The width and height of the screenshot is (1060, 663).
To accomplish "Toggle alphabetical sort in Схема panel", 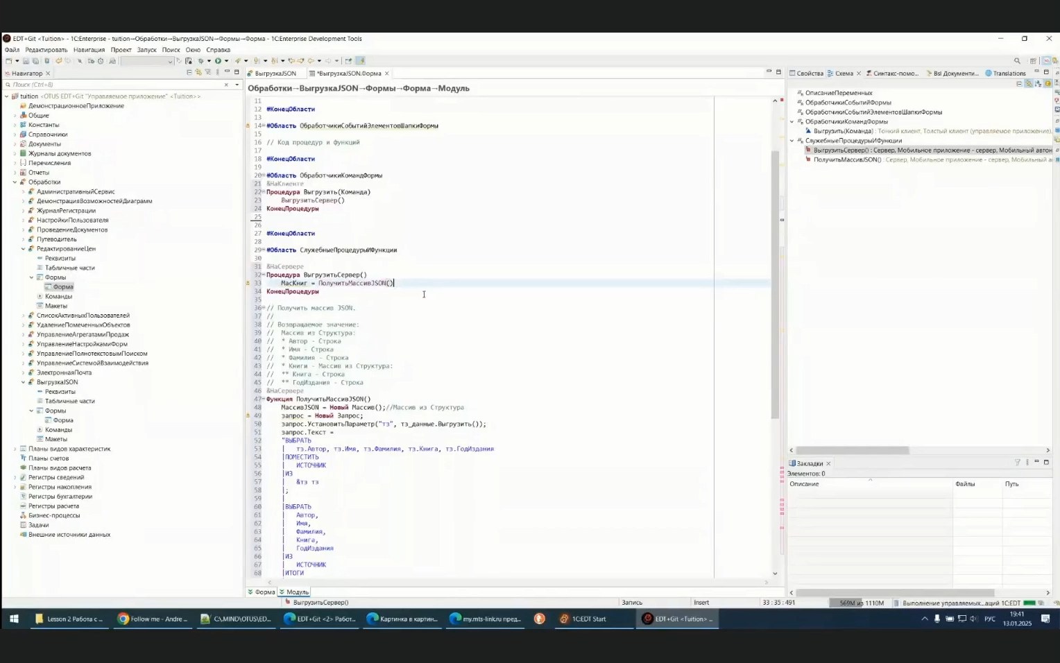I will (1038, 84).
